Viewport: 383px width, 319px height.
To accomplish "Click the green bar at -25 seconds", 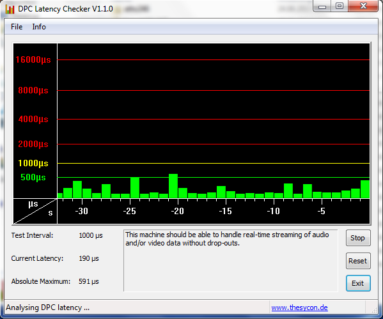I will click(135, 187).
